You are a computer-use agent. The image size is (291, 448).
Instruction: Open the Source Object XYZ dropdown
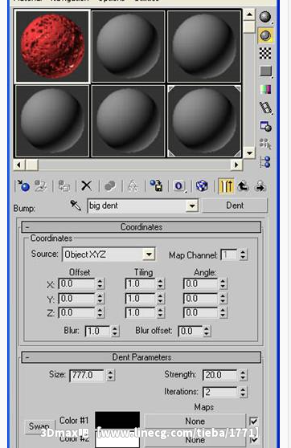(109, 255)
